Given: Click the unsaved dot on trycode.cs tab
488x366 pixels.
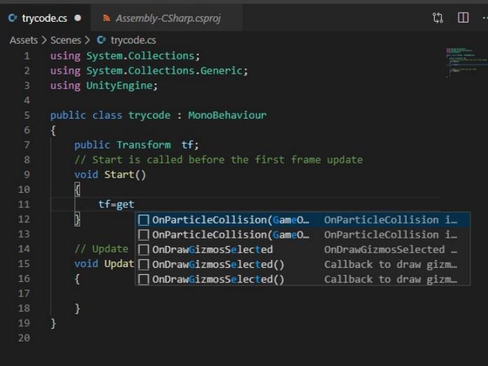Looking at the screenshot, I should point(76,18).
